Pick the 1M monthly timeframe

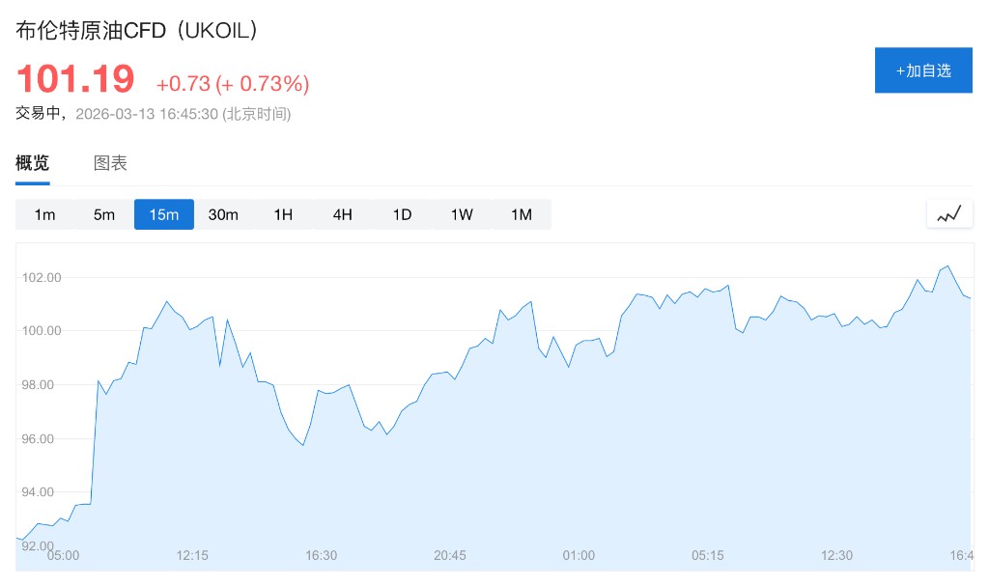coord(522,214)
